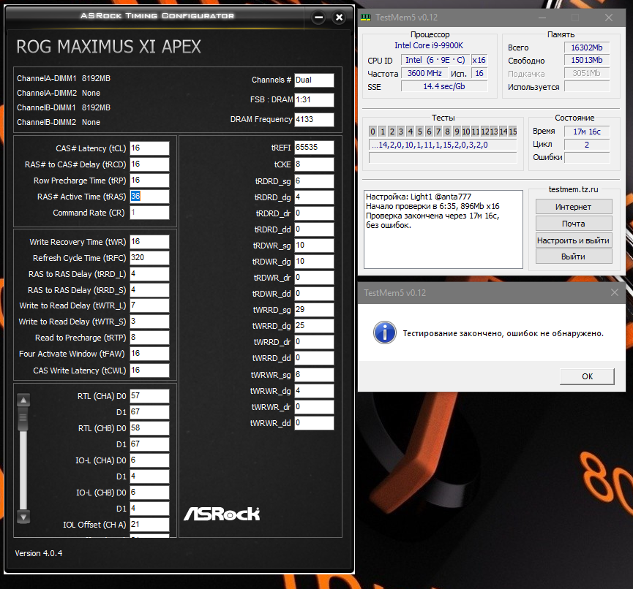The image size is (633, 589).
Task: Click the IOL Offset (CH A) field
Action: (x=149, y=525)
